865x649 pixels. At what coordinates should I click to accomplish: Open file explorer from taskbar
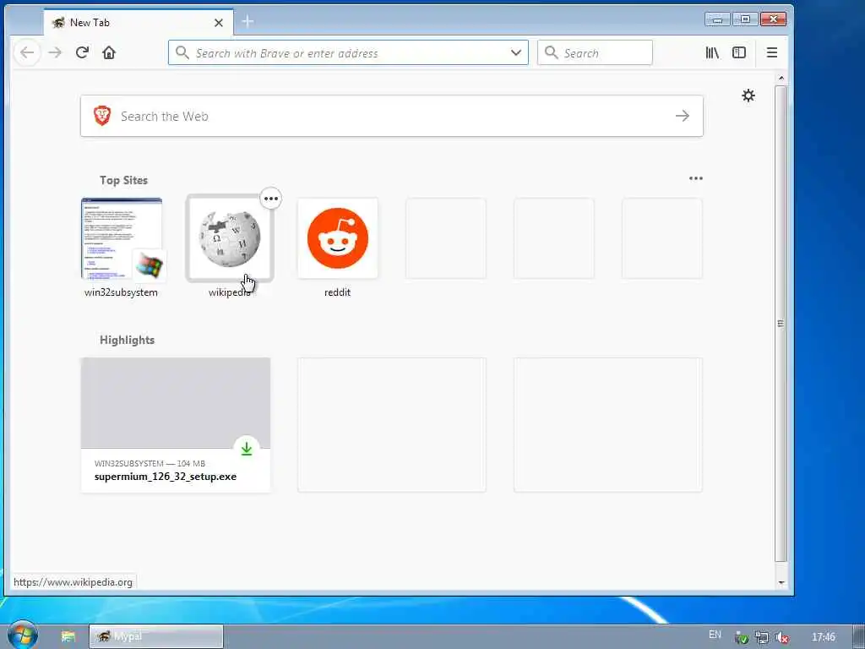68,636
